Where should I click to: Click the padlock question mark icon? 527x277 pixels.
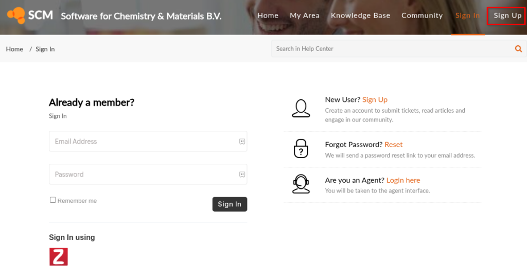301,149
